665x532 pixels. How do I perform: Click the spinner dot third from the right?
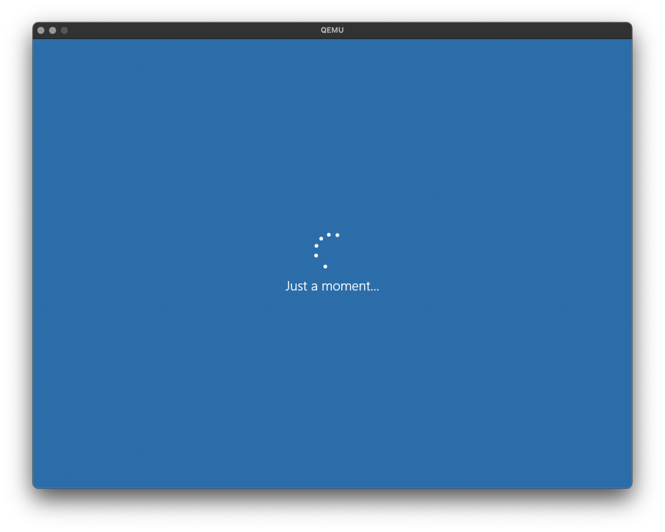(x=321, y=239)
